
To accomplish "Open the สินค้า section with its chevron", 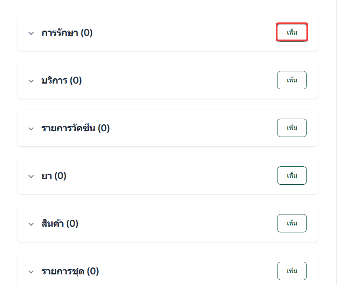I will tap(31, 224).
